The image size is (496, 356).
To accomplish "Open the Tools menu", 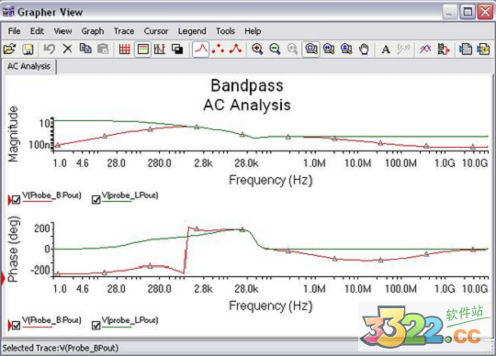I will pos(225,31).
